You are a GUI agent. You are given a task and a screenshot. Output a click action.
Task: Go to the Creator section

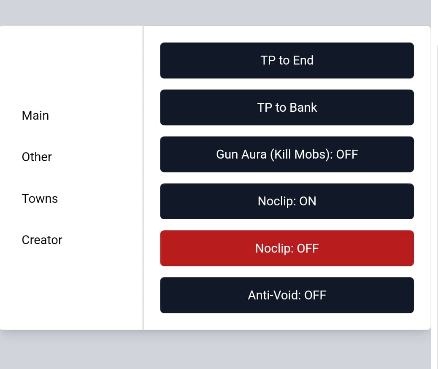42,240
